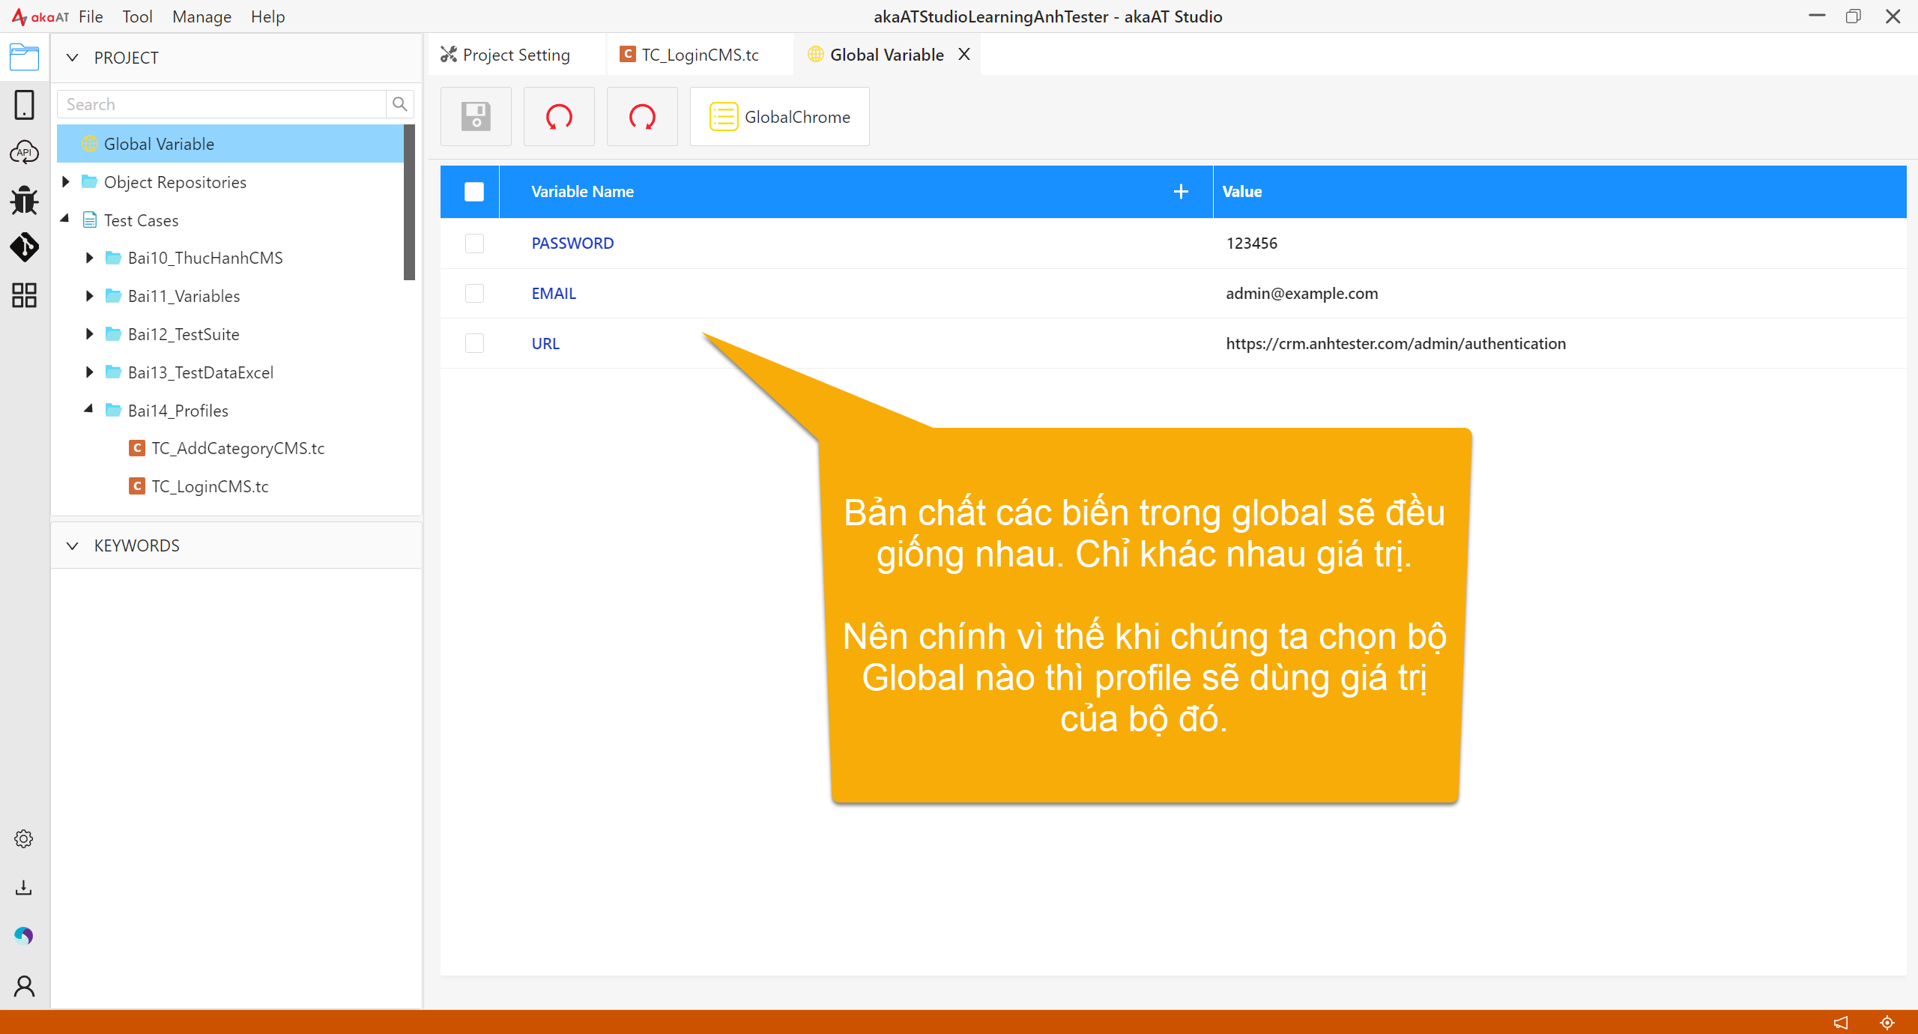Collapse the Test Cases node

(x=66, y=219)
